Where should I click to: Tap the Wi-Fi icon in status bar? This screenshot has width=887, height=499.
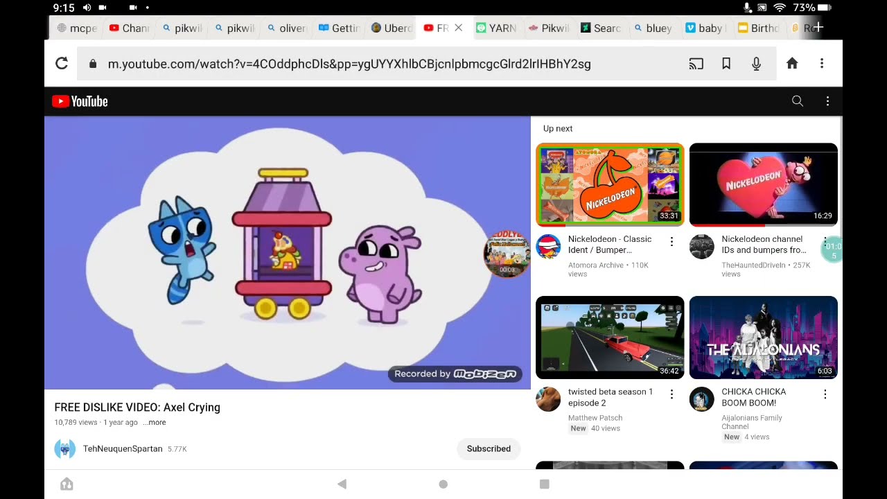pyautogui.click(x=780, y=8)
